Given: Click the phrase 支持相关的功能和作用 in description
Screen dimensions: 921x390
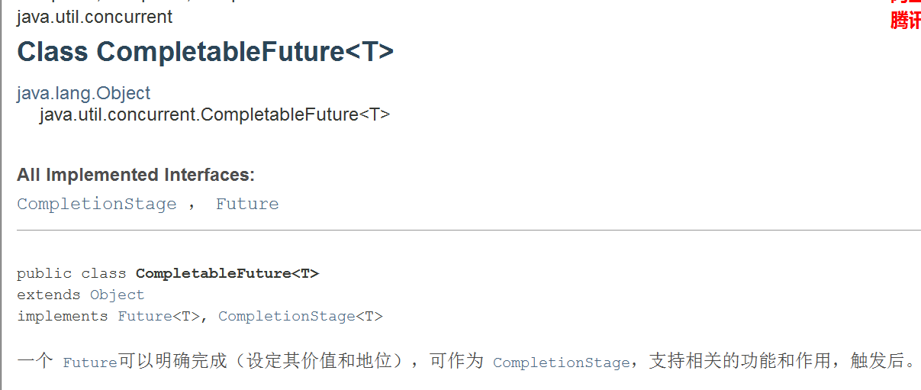Looking at the screenshot, I should tap(739, 361).
